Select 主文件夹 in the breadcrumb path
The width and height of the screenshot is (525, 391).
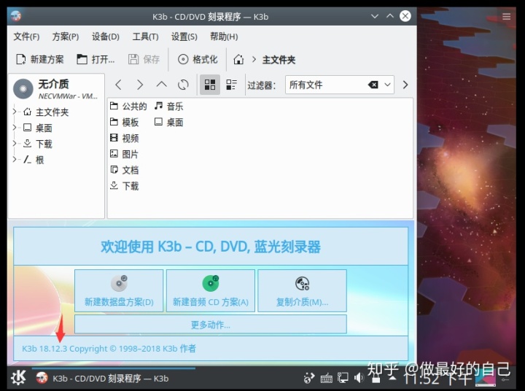pyautogui.click(x=279, y=60)
